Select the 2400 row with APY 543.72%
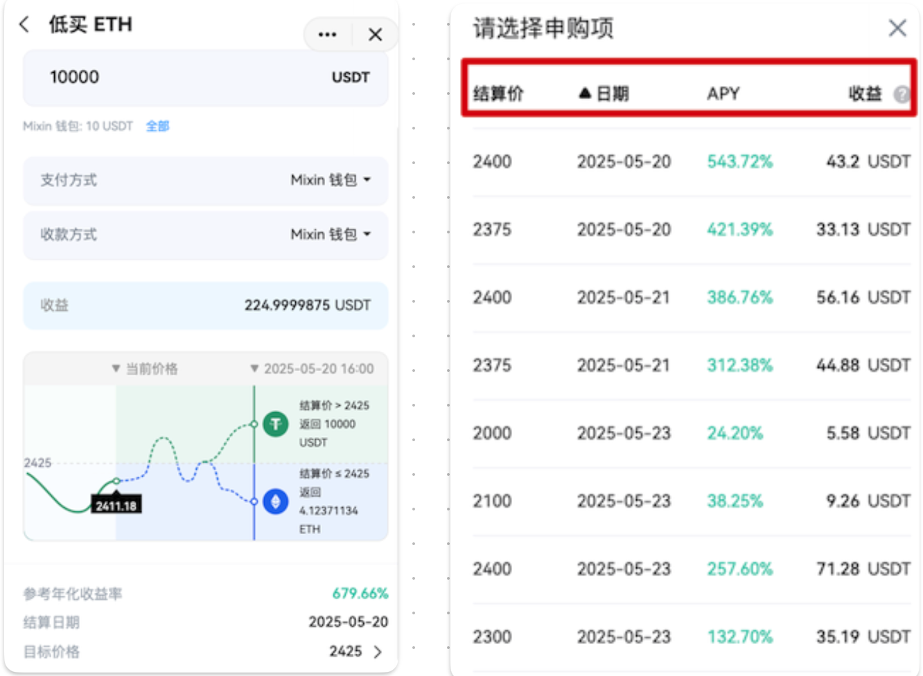The width and height of the screenshot is (923, 676). (x=692, y=162)
